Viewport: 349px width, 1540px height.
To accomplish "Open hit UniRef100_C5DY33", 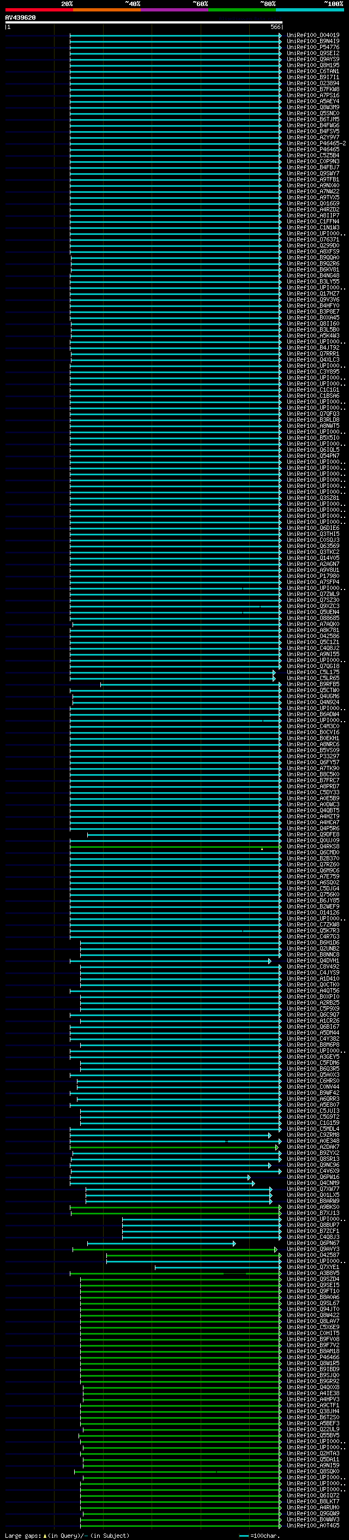I will tap(313, 792).
